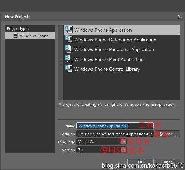Image resolution: width=185 pixels, height=170 pixels.
Task: Click the Windows Phone Panorama Application icon
Action: [69, 49]
